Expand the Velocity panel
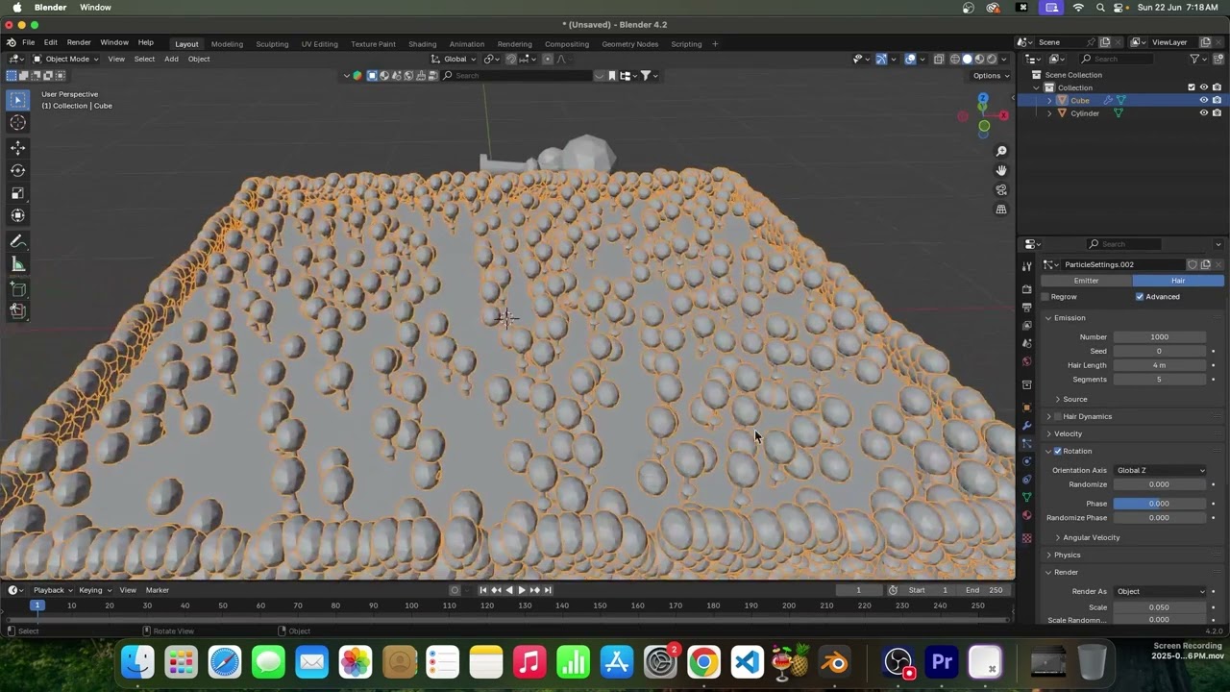Screen dimensions: 1230x692 coord(1068,433)
